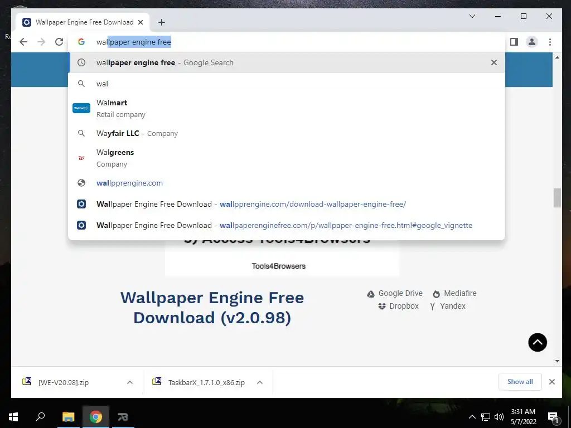
Task: Click the page scrollbar down arrow
Action: click(x=557, y=361)
